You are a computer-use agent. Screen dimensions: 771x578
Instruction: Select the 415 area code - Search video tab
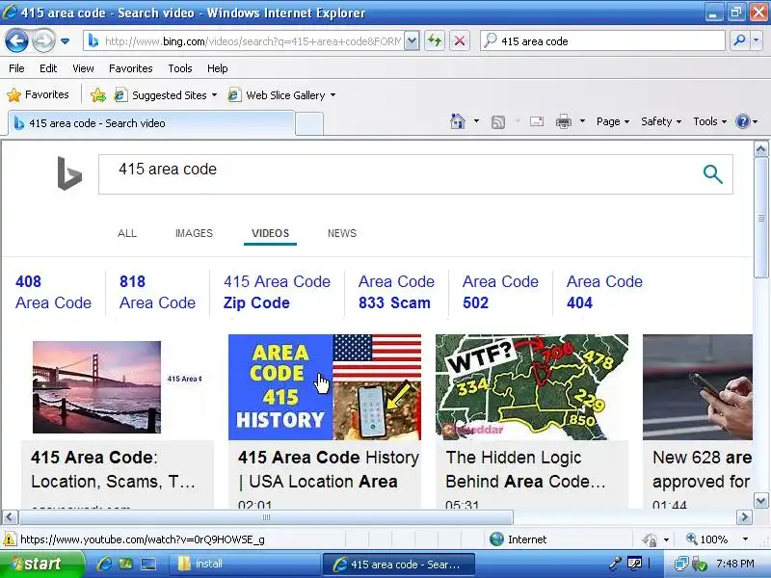(151, 123)
